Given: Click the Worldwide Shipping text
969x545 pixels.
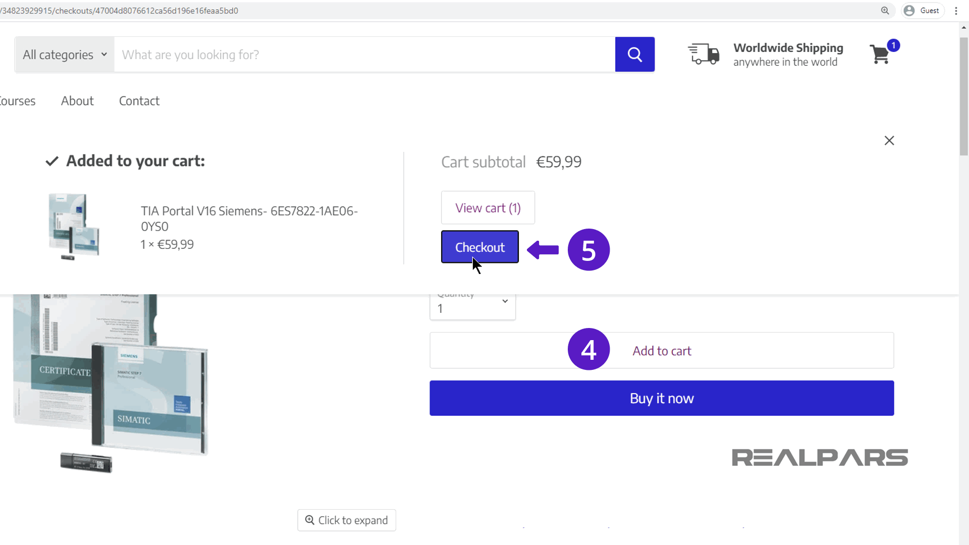Looking at the screenshot, I should pyautogui.click(x=788, y=48).
